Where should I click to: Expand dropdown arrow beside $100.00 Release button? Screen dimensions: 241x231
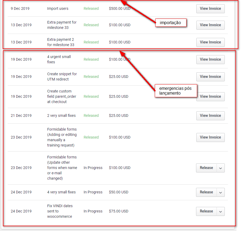221,168
